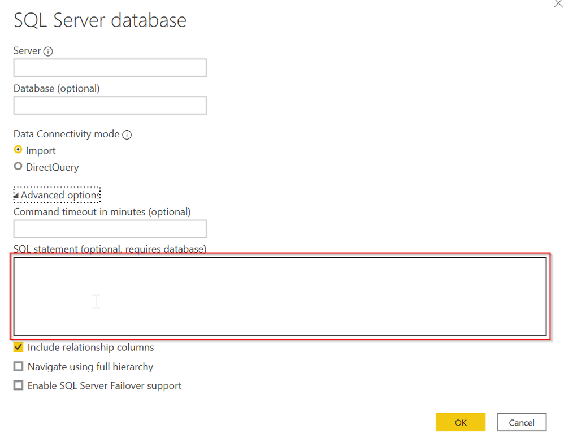
Task: Click the 'Command timeout in minutes (optional)' label
Action: click(x=102, y=212)
